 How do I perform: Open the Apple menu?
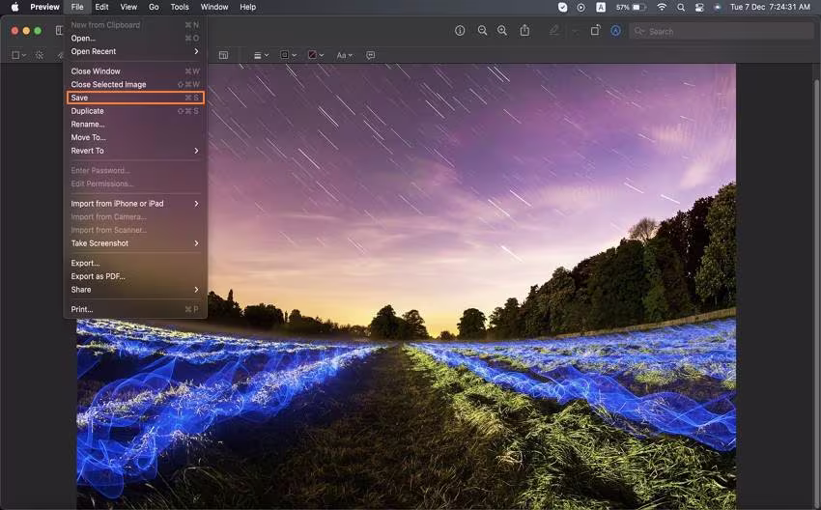[x=14, y=7]
